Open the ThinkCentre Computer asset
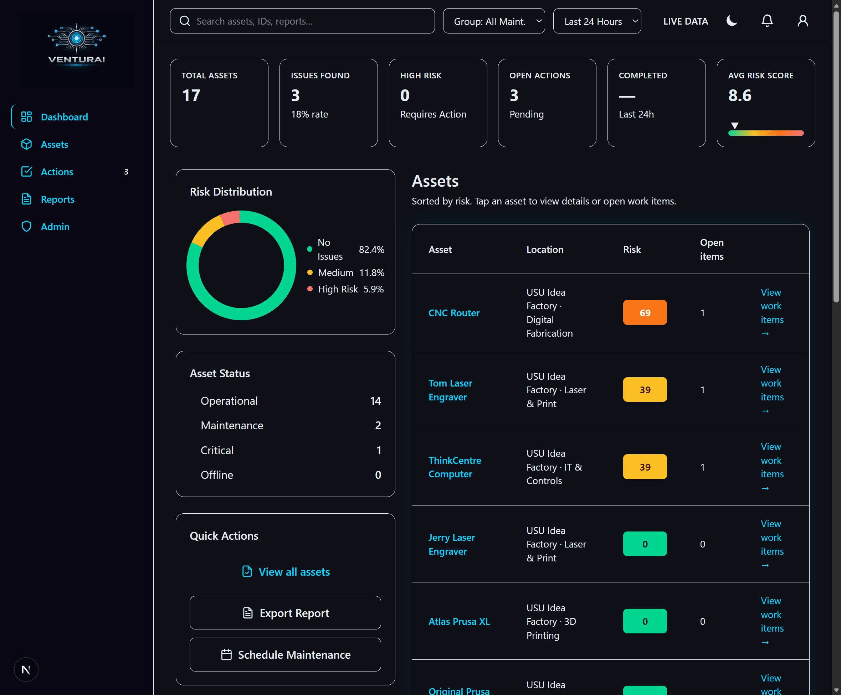The image size is (841, 695). click(x=455, y=467)
